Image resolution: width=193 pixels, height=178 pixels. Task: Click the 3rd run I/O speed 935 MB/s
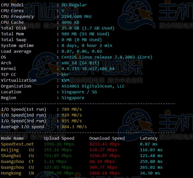click(x=72, y=121)
